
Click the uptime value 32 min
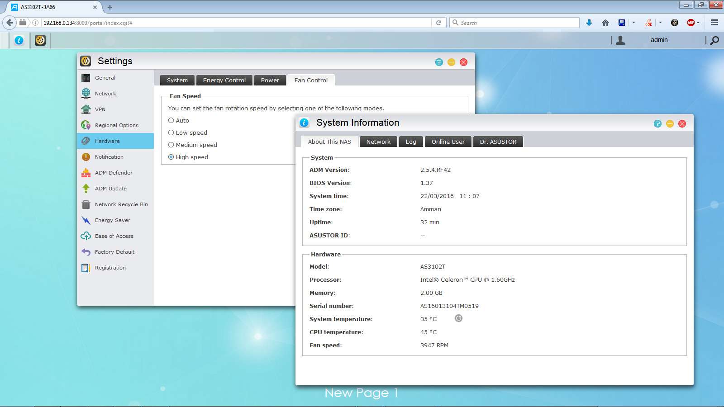coord(430,222)
